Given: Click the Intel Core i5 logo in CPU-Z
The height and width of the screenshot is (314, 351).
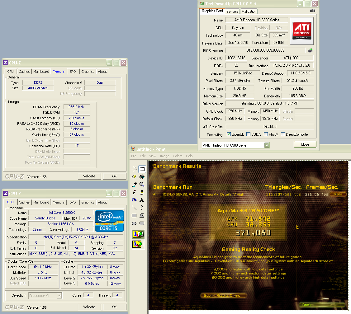Looking at the screenshot, I should tap(109, 221).
